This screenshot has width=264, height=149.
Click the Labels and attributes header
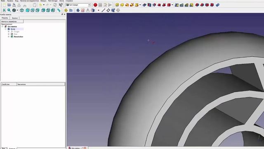coord(12,22)
